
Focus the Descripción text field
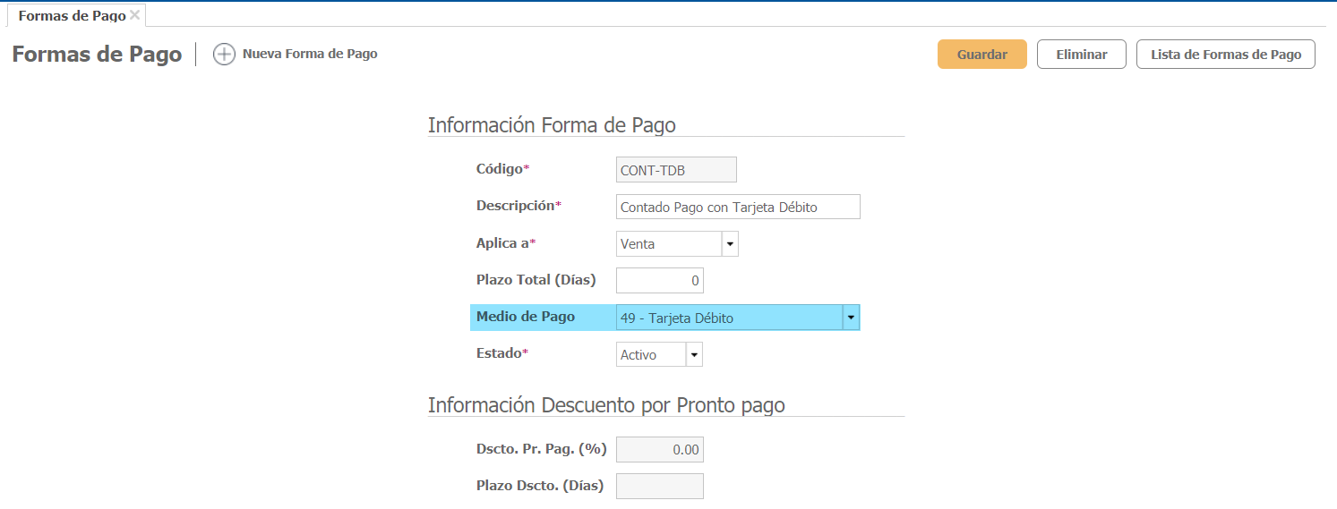tap(738, 207)
